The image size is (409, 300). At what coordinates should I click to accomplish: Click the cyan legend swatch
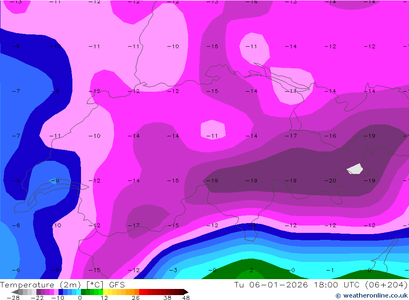79,292
